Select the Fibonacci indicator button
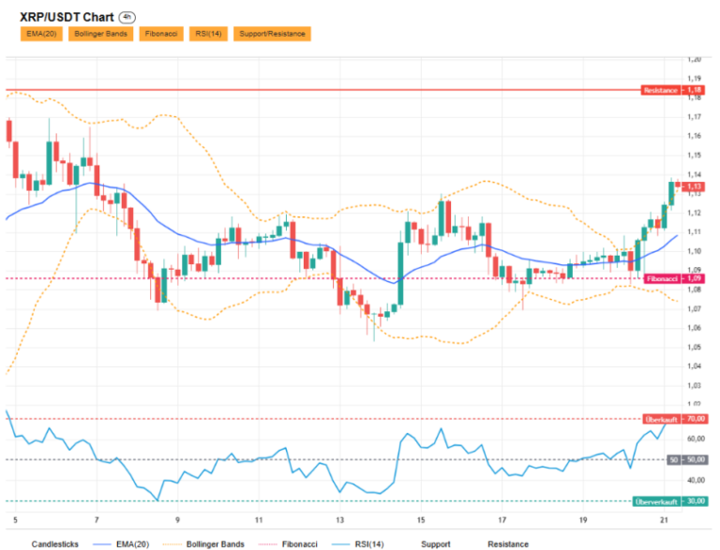 161,34
